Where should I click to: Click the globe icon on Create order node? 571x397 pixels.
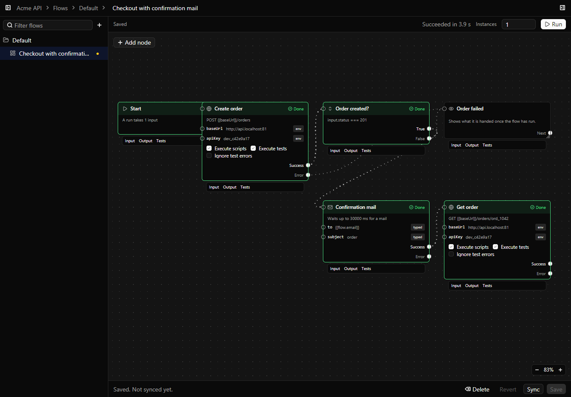(x=209, y=109)
